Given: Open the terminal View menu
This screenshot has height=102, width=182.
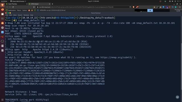Looking at the screenshot, I should [x=15, y=15].
